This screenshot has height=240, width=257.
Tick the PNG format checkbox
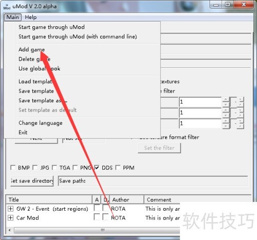pyautogui.click(x=75, y=168)
